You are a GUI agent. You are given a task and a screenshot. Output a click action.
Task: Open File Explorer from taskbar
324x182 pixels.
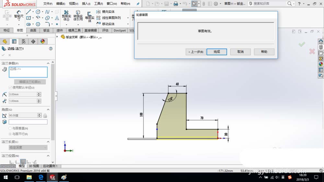tap(29, 177)
